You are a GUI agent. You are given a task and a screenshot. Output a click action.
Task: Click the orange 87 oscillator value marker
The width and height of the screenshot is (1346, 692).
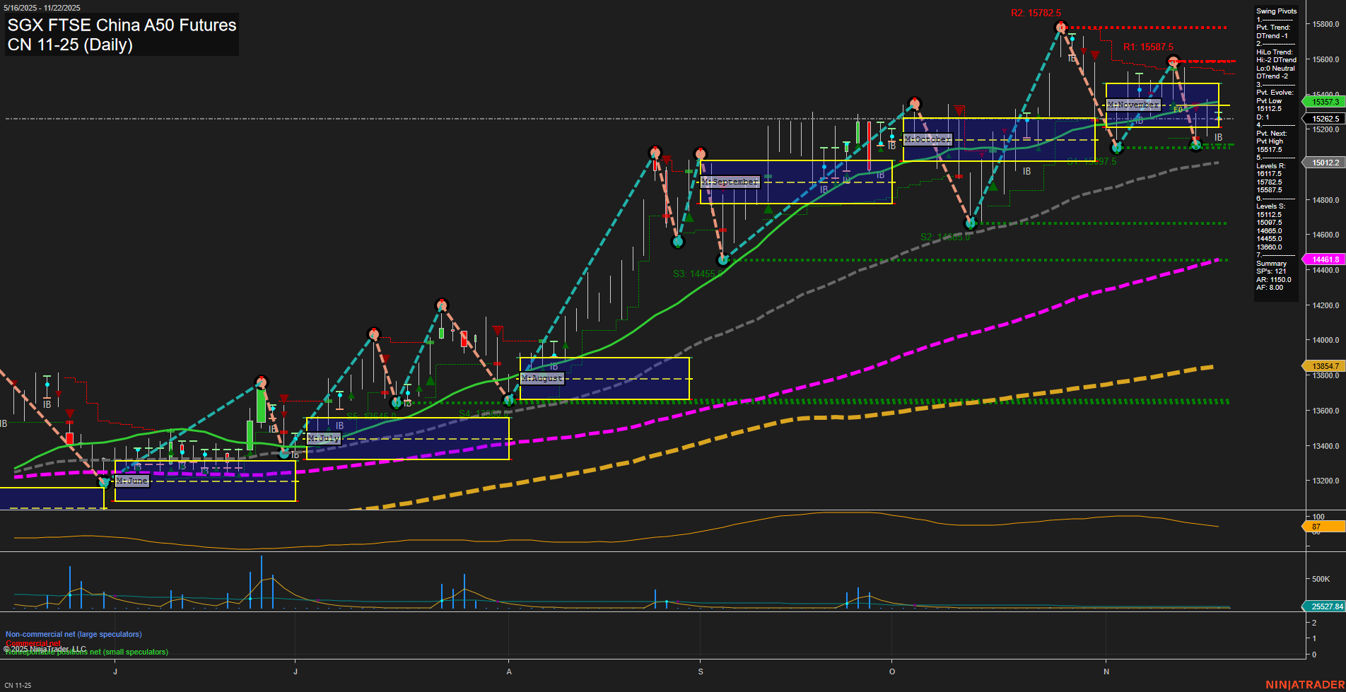click(x=1324, y=526)
